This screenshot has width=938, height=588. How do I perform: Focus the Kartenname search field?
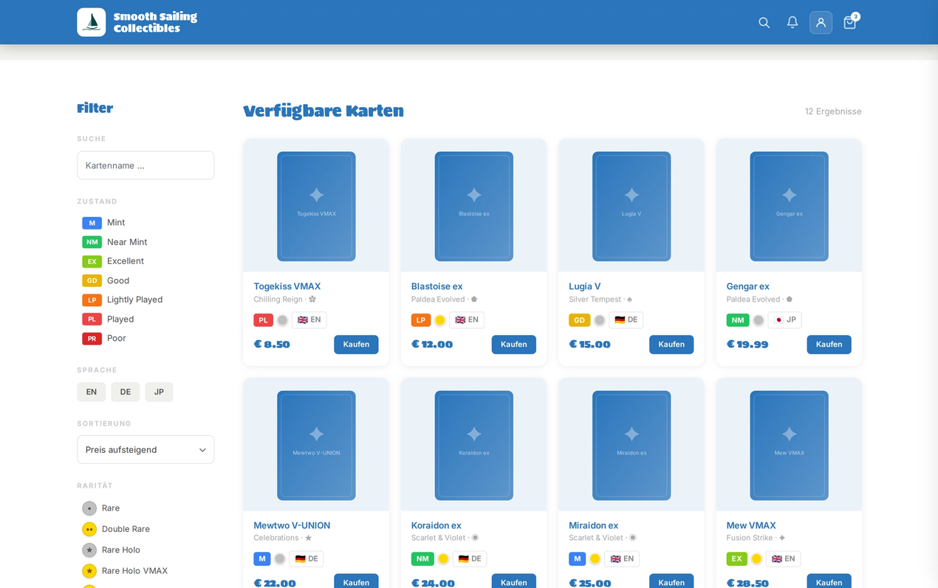pos(146,165)
